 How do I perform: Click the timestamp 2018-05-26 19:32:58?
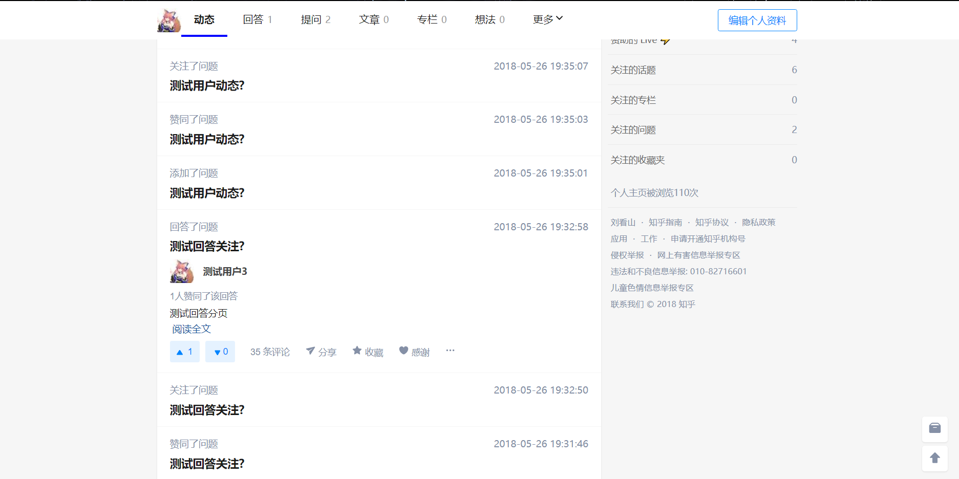point(541,227)
